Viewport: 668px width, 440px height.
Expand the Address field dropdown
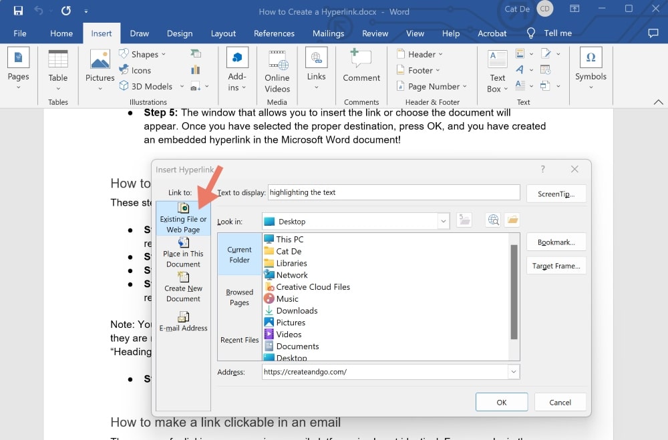coord(514,371)
